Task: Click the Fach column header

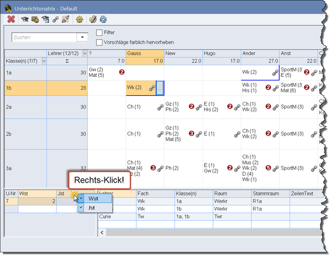Action: (156, 194)
